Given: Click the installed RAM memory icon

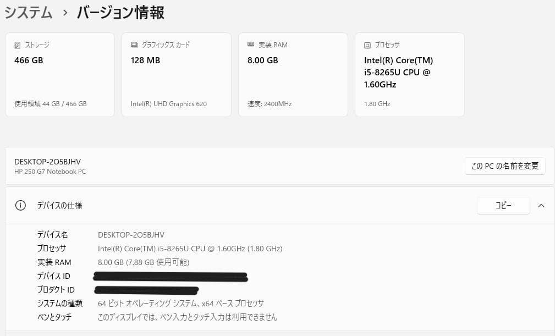Looking at the screenshot, I should (x=251, y=45).
